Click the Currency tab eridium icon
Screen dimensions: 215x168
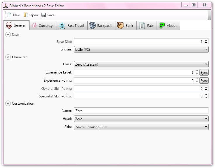tap(34, 25)
